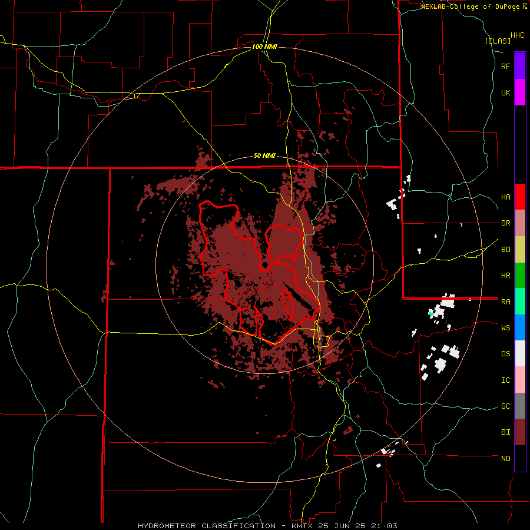Click the radar site center dot
Viewport: 530px width, 530px height.
click(265, 264)
